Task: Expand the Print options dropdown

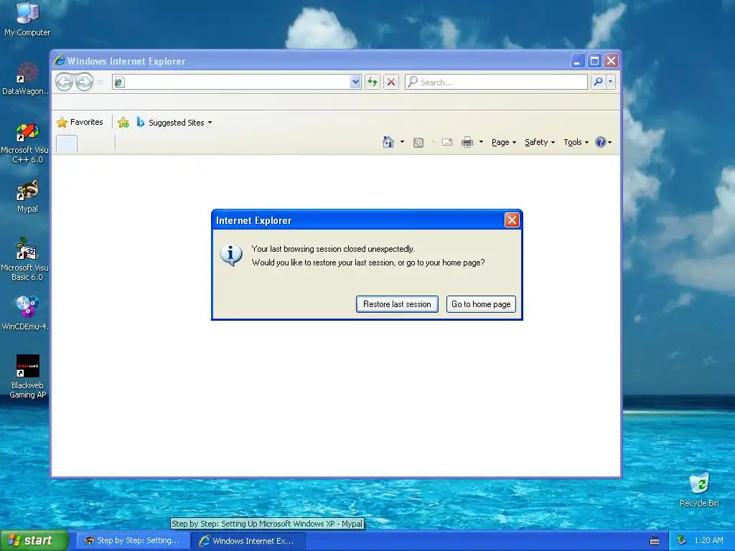Action: [481, 142]
